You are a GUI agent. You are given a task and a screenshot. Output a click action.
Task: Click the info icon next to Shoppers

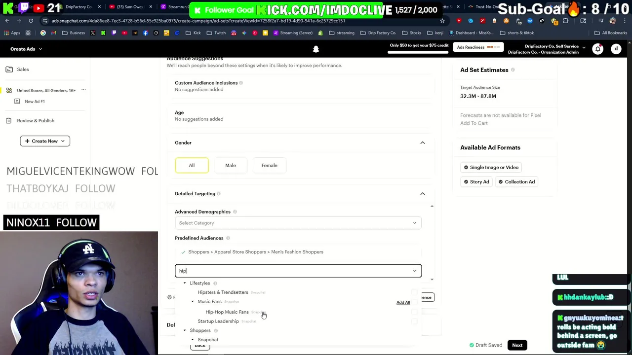(x=216, y=331)
